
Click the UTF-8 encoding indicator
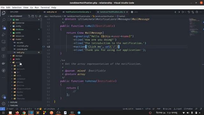click(x=148, y=109)
